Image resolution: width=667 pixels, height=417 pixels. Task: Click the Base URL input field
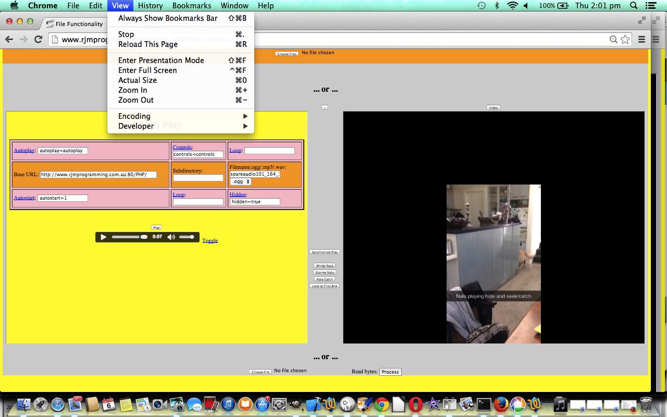coord(98,175)
